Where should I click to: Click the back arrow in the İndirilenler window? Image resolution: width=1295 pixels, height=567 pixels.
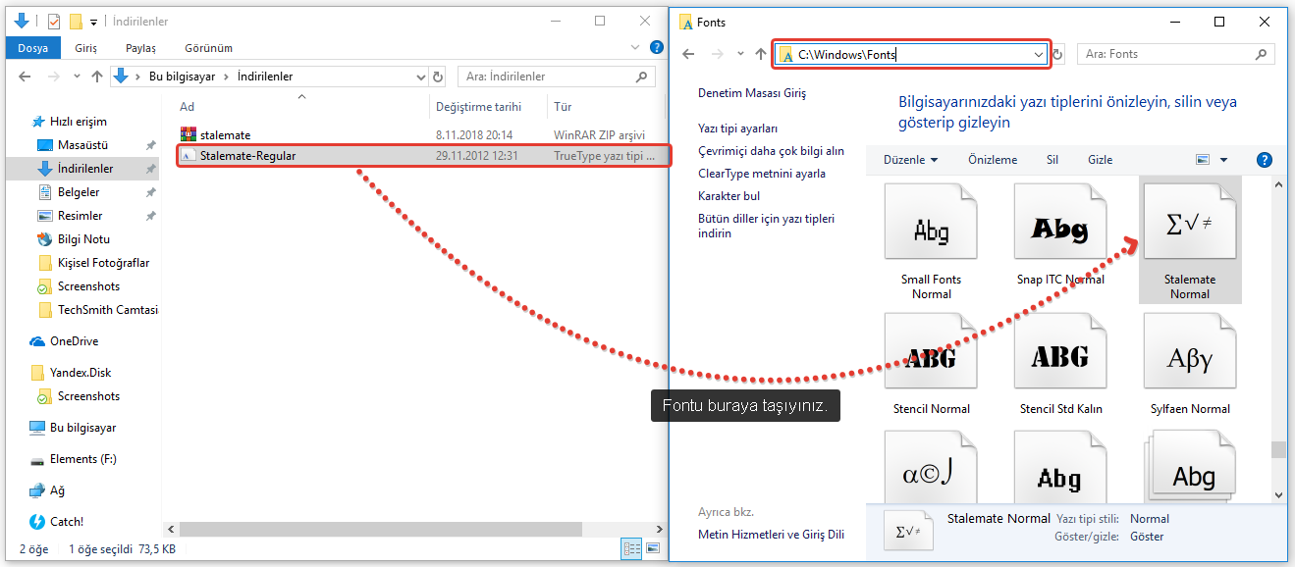[x=23, y=77]
